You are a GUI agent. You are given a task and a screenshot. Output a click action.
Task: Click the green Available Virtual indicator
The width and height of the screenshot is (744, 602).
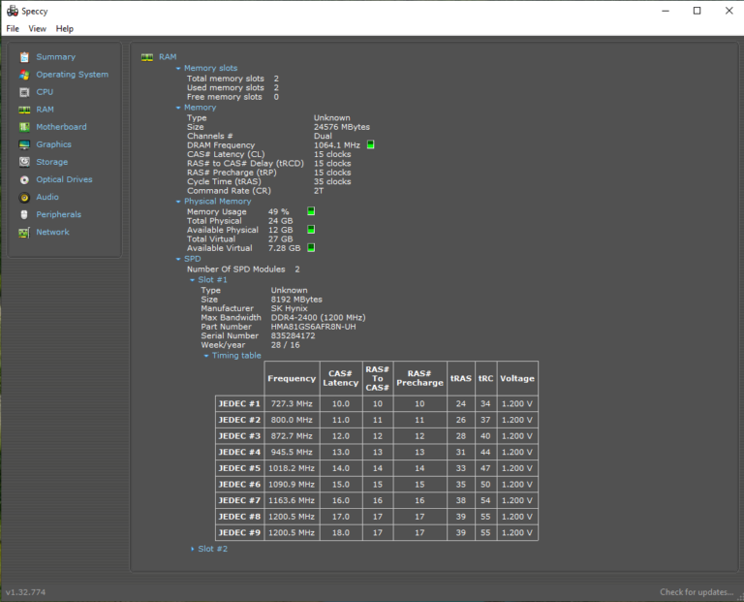click(311, 248)
